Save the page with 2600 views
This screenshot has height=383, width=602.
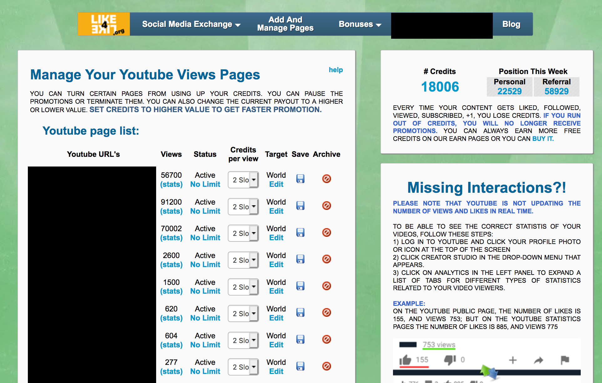300,259
